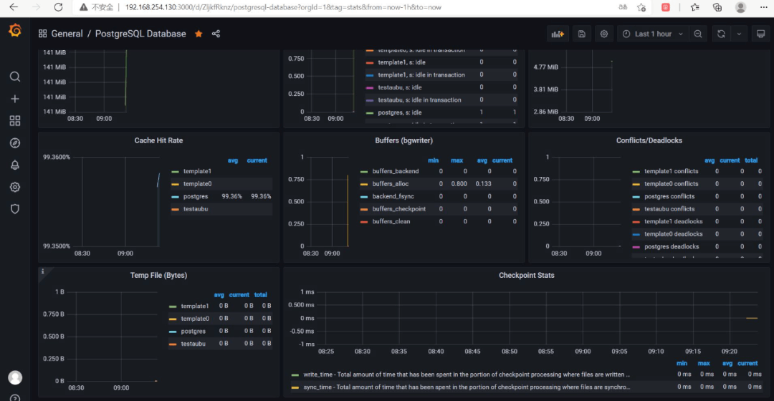Add this page to browser favorites
This screenshot has width=774, height=401.
click(x=641, y=7)
